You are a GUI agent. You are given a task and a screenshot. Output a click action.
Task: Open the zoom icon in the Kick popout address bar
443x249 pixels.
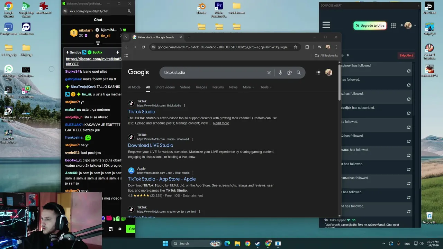point(129,11)
